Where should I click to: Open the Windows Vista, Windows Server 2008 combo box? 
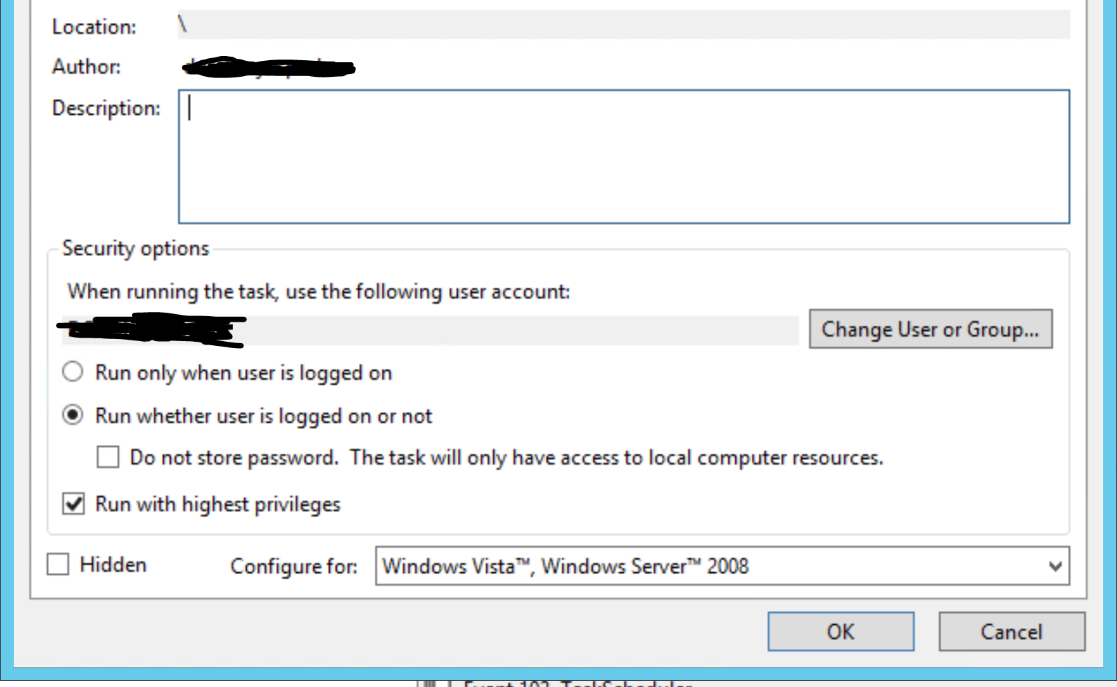(x=712, y=566)
